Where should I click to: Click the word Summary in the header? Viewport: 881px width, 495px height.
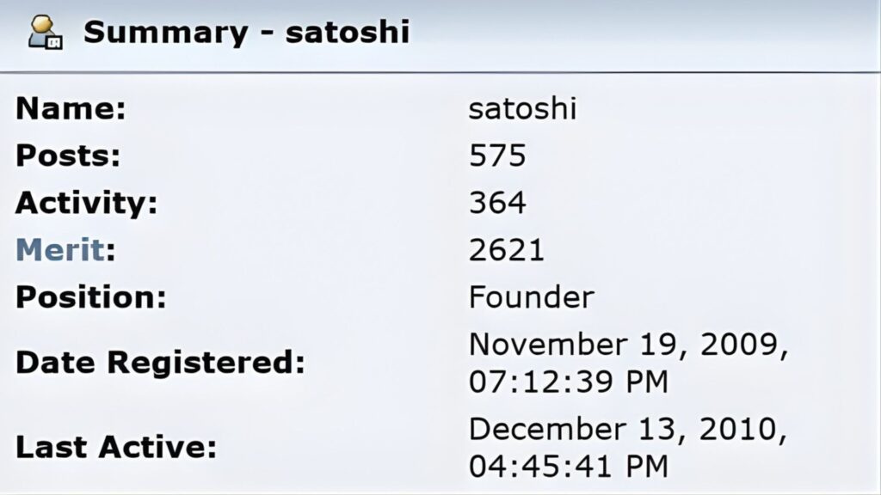click(x=163, y=33)
